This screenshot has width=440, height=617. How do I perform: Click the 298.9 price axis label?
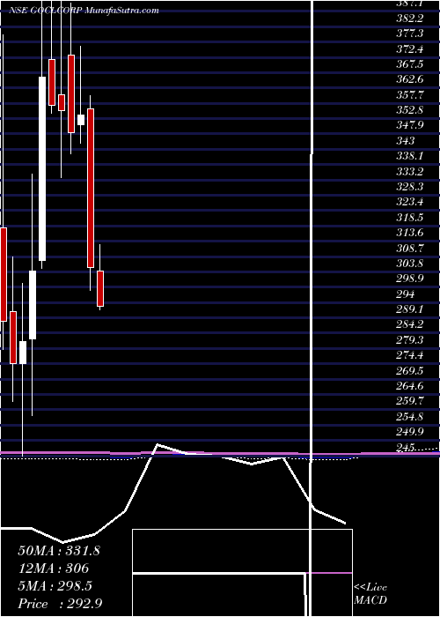click(x=410, y=279)
